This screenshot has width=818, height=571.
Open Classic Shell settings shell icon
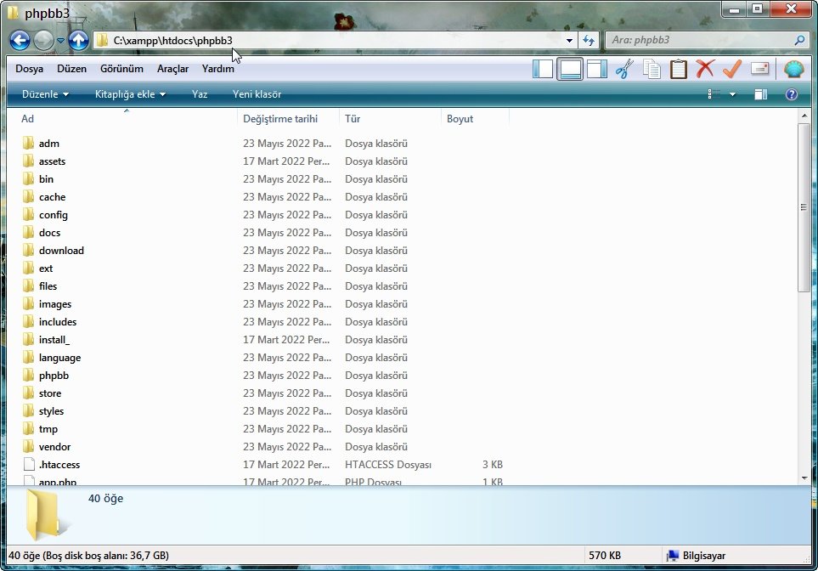click(x=793, y=69)
